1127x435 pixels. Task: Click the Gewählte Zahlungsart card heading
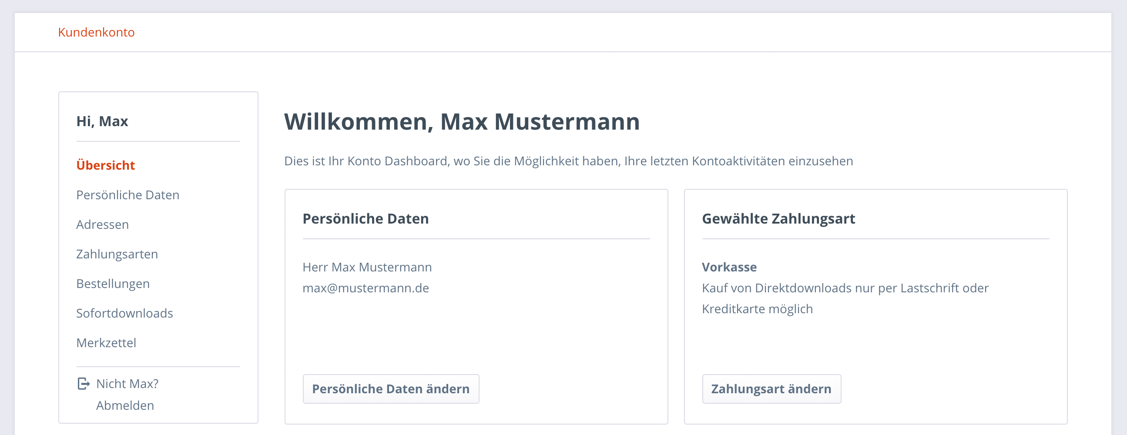click(x=778, y=219)
